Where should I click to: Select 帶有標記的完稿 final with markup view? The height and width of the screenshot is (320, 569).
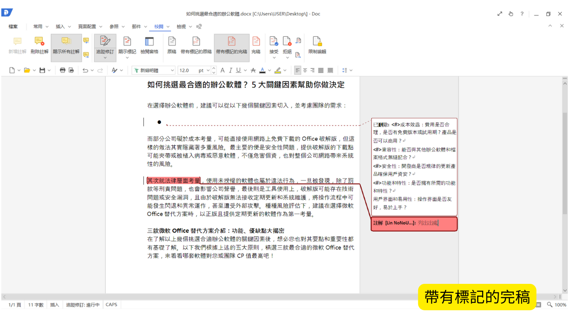point(232,48)
